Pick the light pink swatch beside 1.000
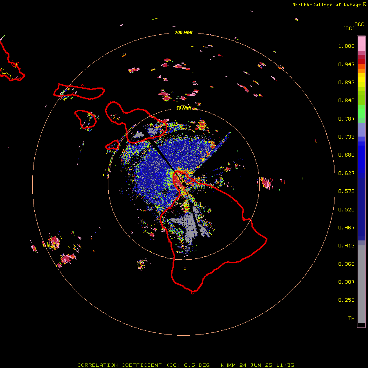Screen dimensions: 368x368 pos(361,44)
